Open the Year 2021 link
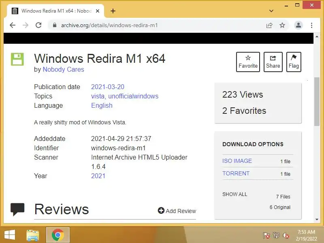Screen dimensions: 324x243 click(98, 176)
